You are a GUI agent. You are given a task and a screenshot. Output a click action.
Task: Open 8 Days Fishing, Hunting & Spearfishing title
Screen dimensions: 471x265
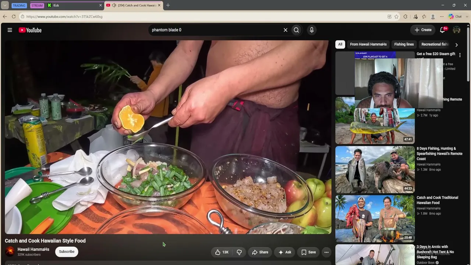point(439,153)
